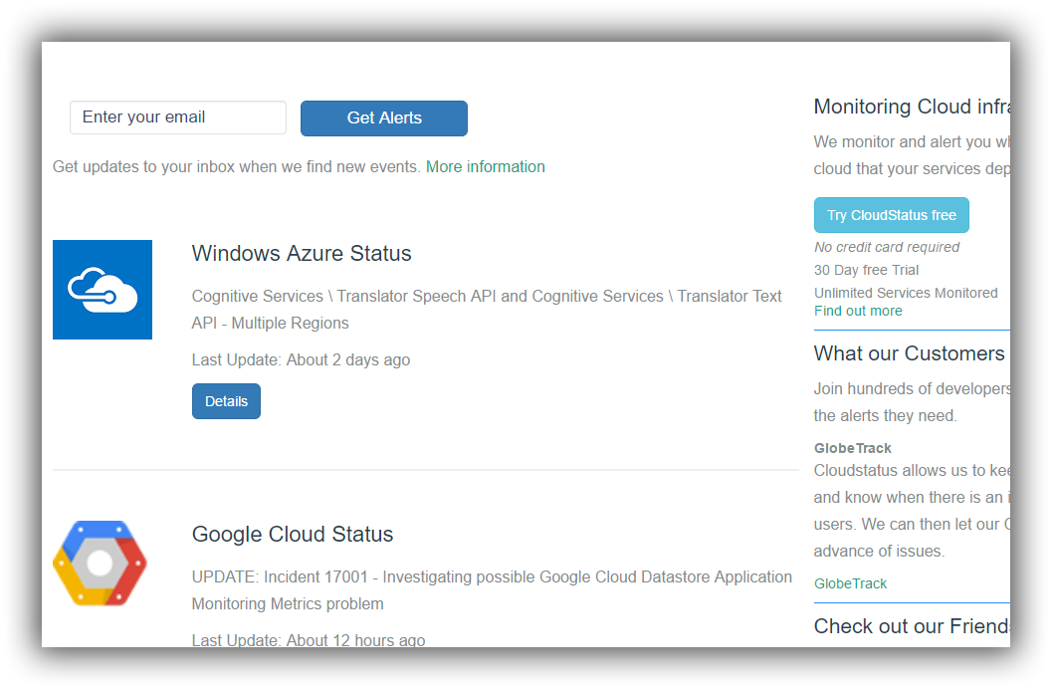
Task: Open the 'More information' link
Action: (485, 167)
